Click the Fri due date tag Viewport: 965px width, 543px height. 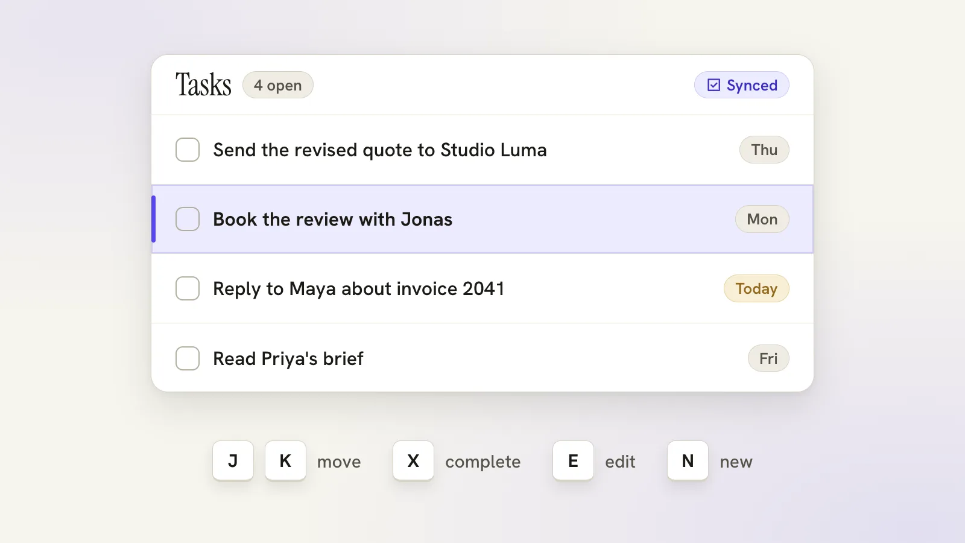768,358
